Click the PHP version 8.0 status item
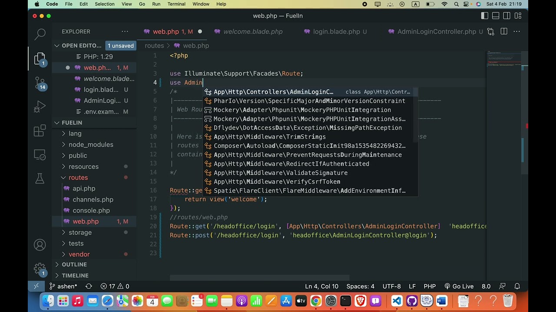 coord(486,286)
